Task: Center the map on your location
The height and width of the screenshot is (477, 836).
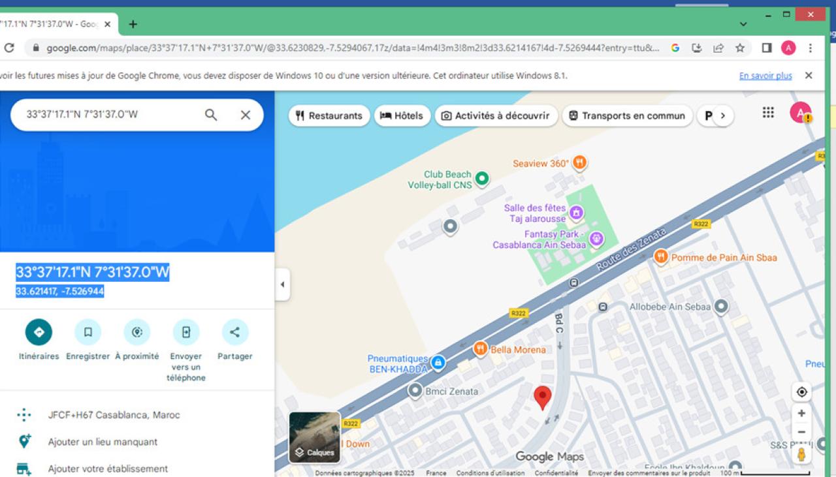Action: tap(801, 392)
